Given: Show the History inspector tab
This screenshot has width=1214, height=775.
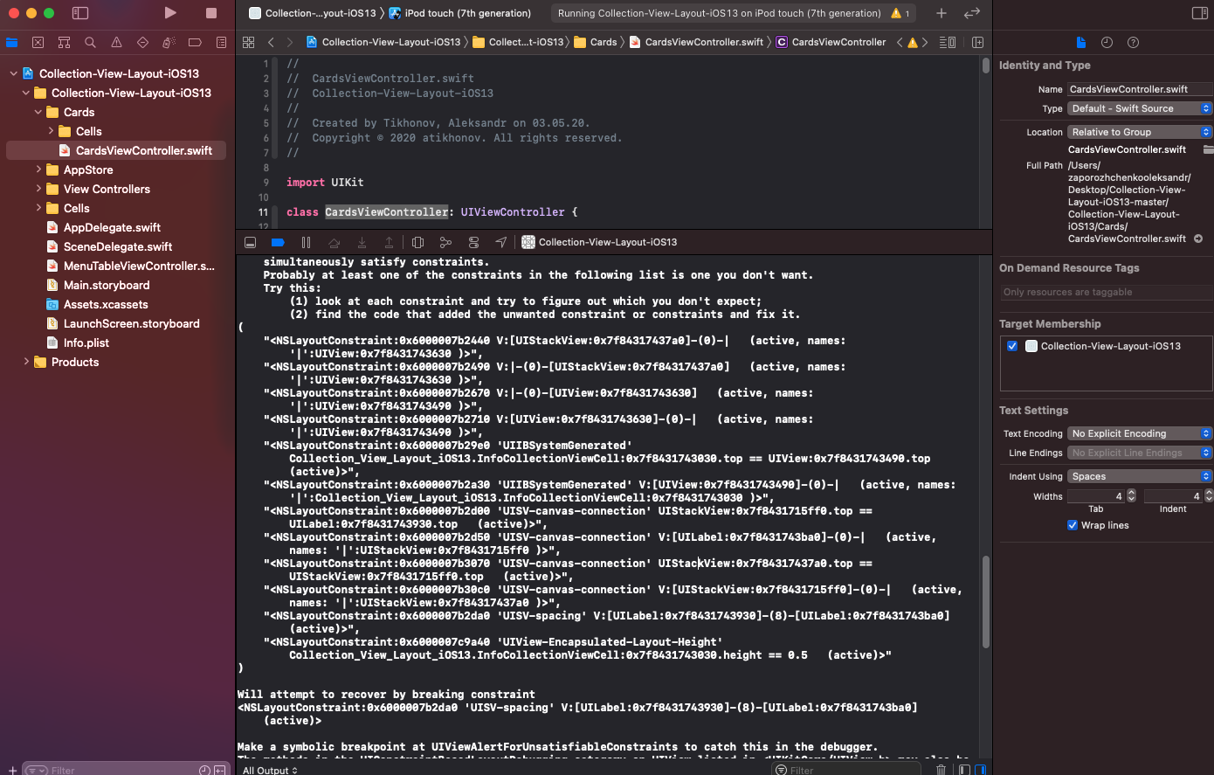Looking at the screenshot, I should coord(1107,42).
